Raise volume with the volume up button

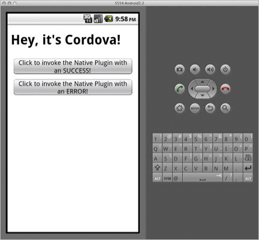pos(210,70)
